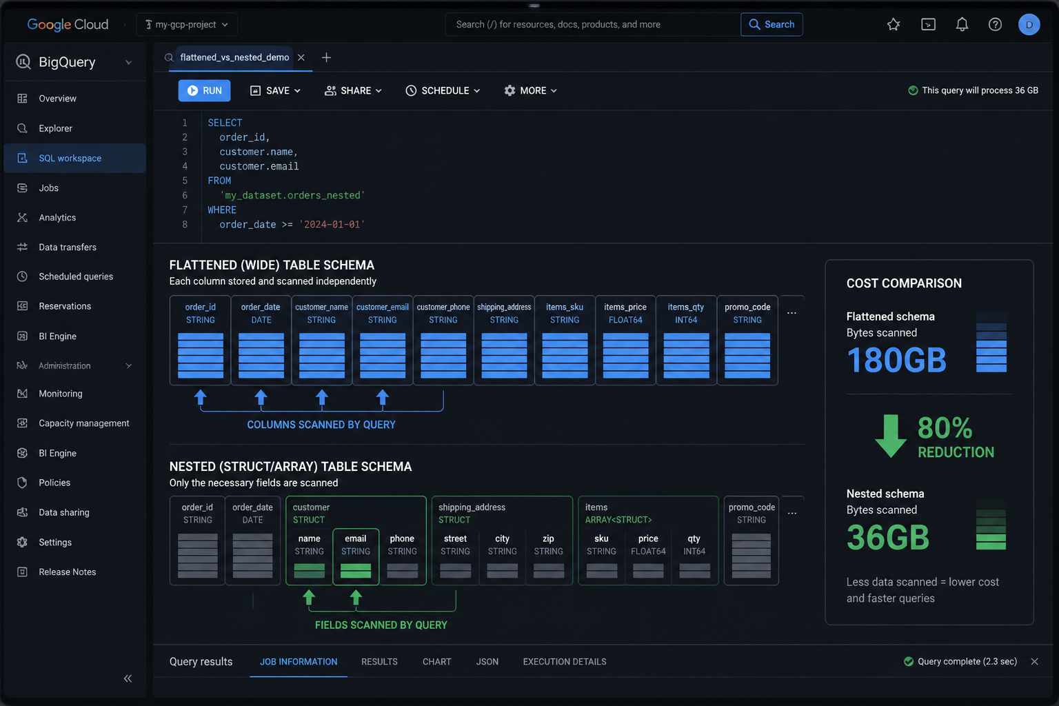Open Scheduled queries from sidebar
1059x706 pixels.
click(75, 276)
